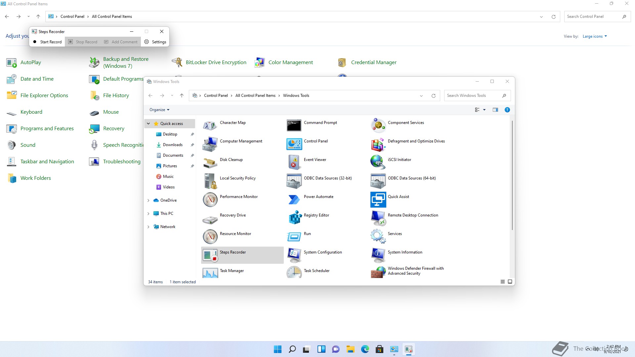Select Steps Recorder icon in Windows Tools
635x357 pixels.
coord(210,255)
